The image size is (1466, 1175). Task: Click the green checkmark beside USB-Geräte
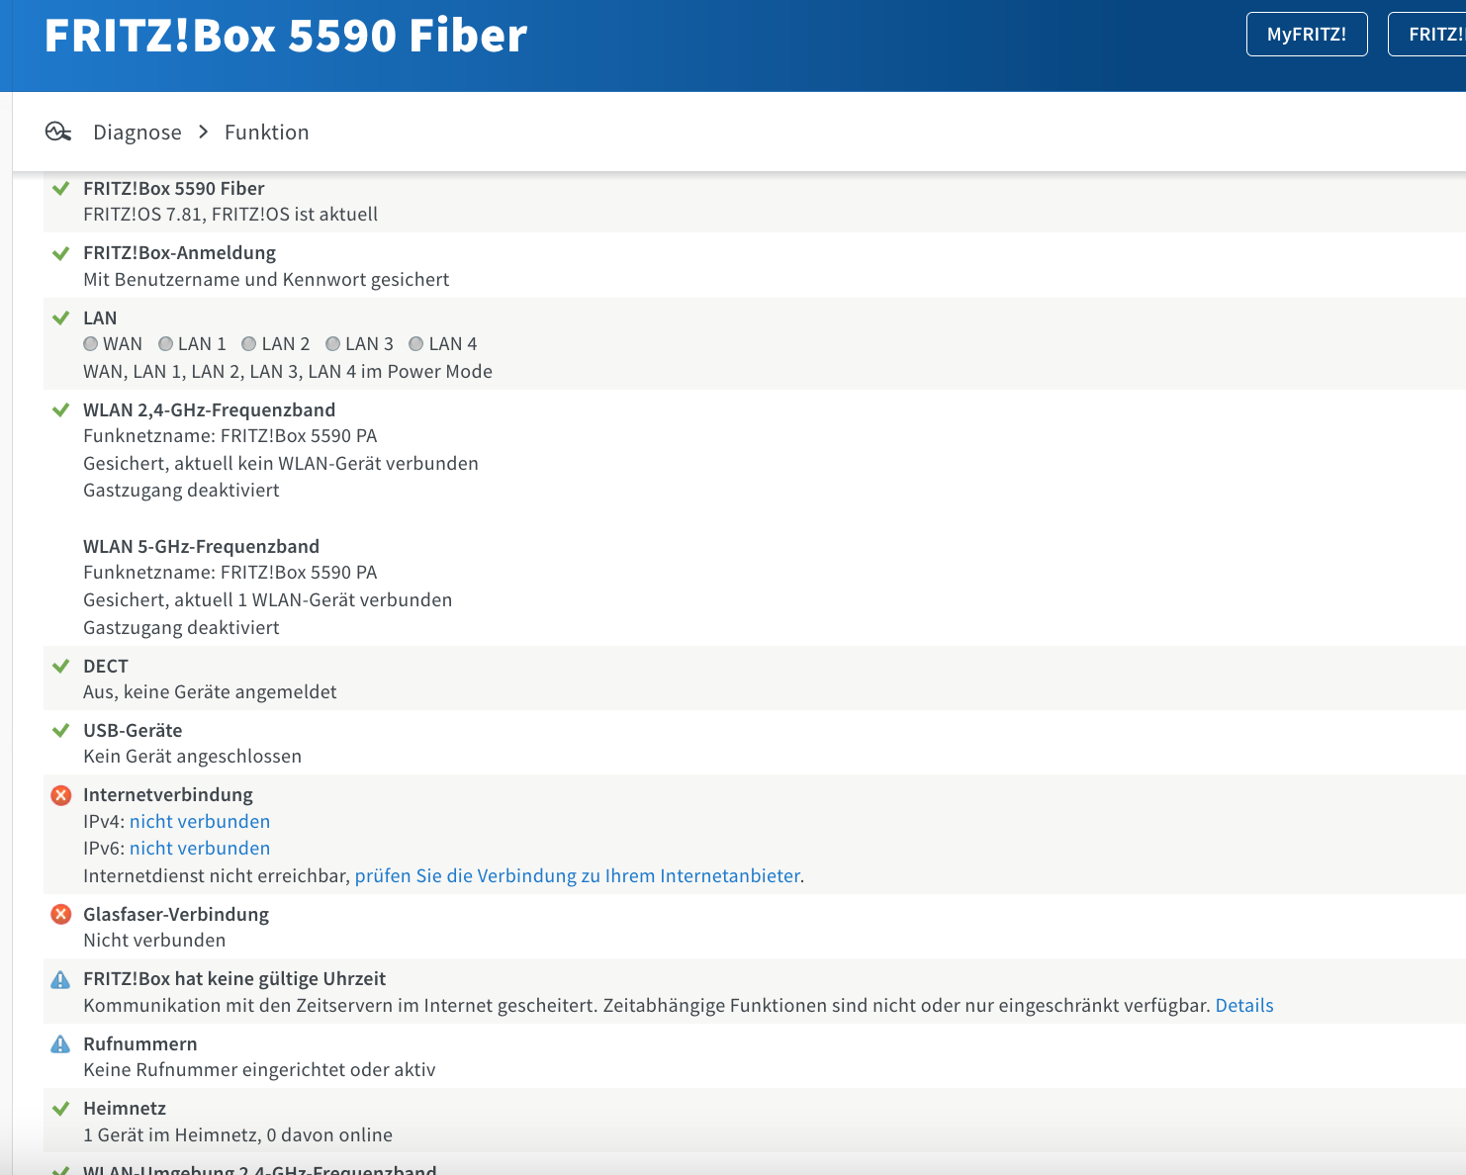60,731
